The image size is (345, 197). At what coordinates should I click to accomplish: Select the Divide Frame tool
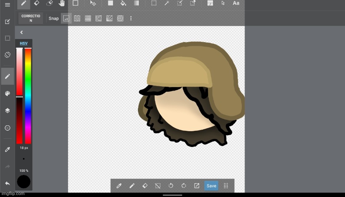(x=210, y=3)
